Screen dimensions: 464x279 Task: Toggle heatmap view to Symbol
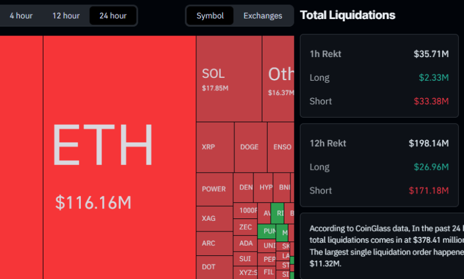point(210,16)
